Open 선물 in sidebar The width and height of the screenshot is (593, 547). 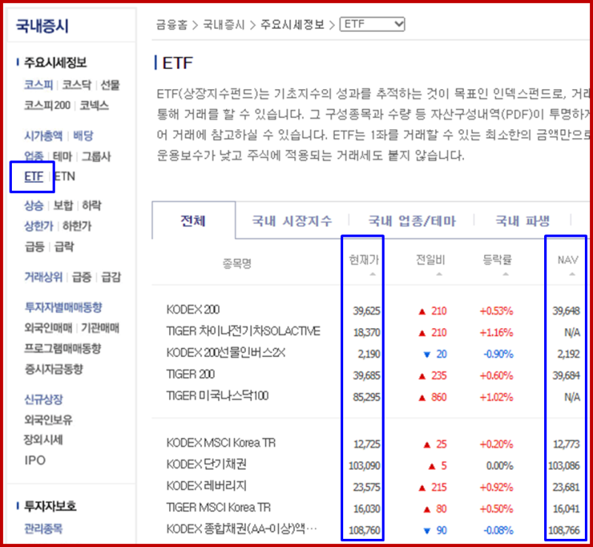pos(110,85)
